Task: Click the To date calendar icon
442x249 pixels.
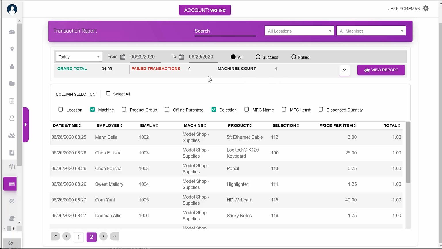Action: click(x=181, y=57)
